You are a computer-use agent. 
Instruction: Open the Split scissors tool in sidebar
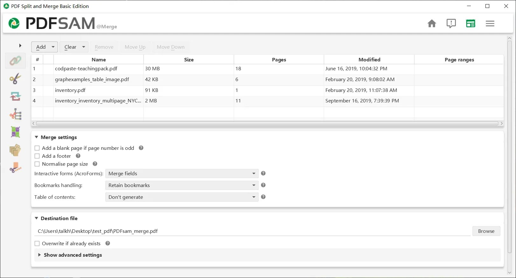point(15,78)
